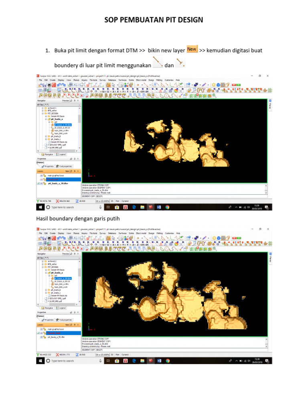Image resolution: width=308 pixels, height=411 pixels.
Task: Open All Files filter dropdown in second screenshot
Action: [59, 258]
